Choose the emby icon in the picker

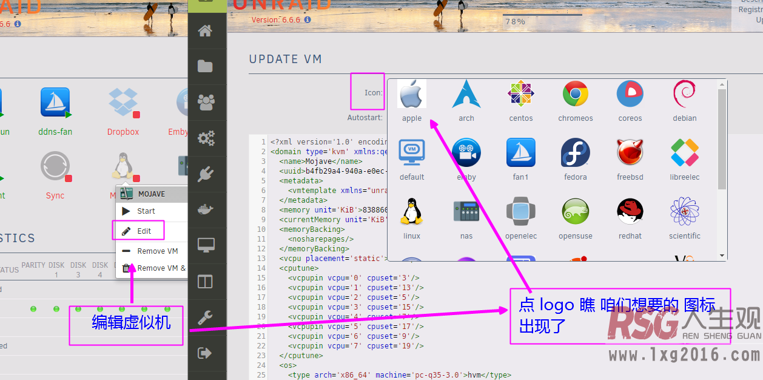[x=466, y=152]
